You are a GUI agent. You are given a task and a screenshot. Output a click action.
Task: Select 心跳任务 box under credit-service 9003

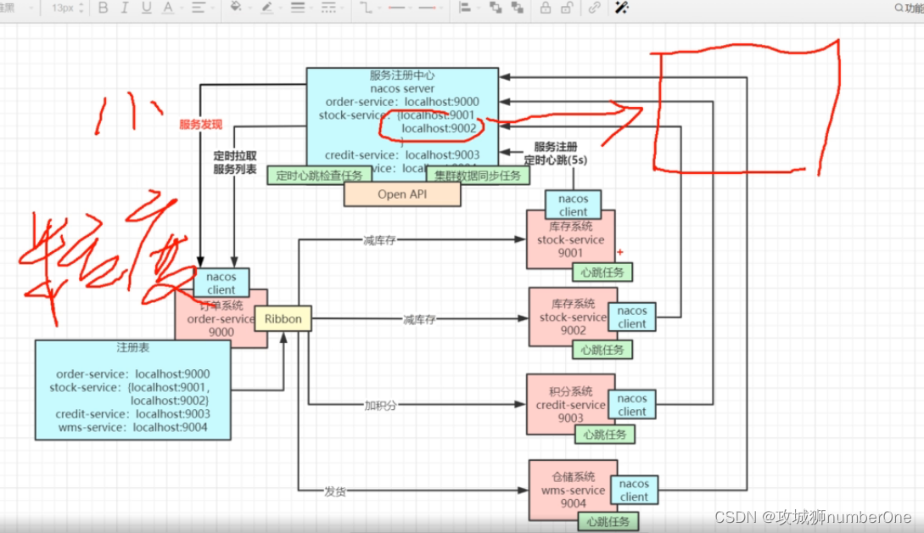coord(605,435)
